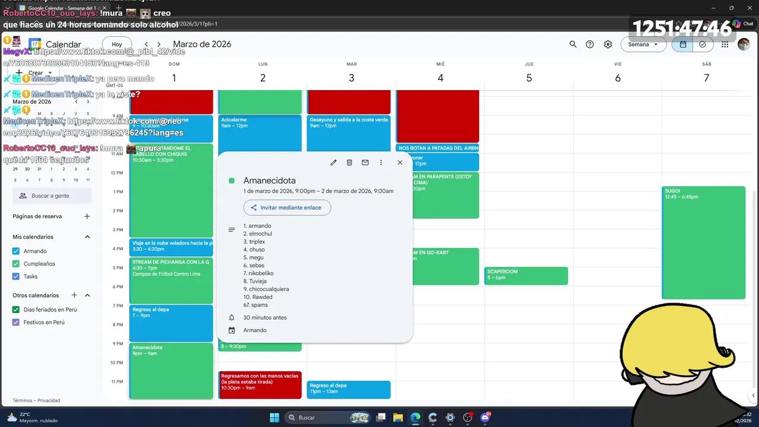The image size is (759, 427).
Task: Open Discord from the taskbar
Action: click(x=485, y=418)
